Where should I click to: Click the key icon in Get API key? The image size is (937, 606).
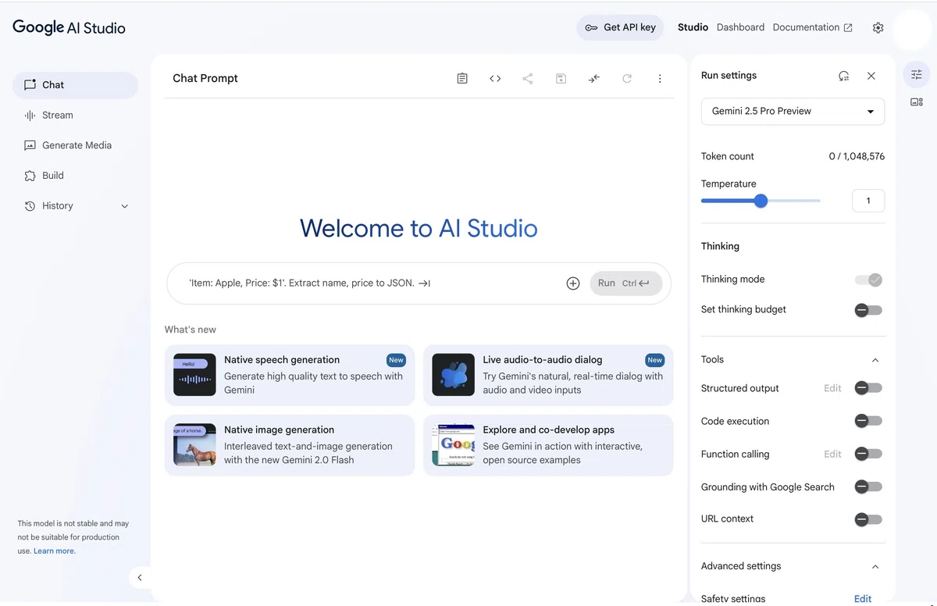pos(592,27)
